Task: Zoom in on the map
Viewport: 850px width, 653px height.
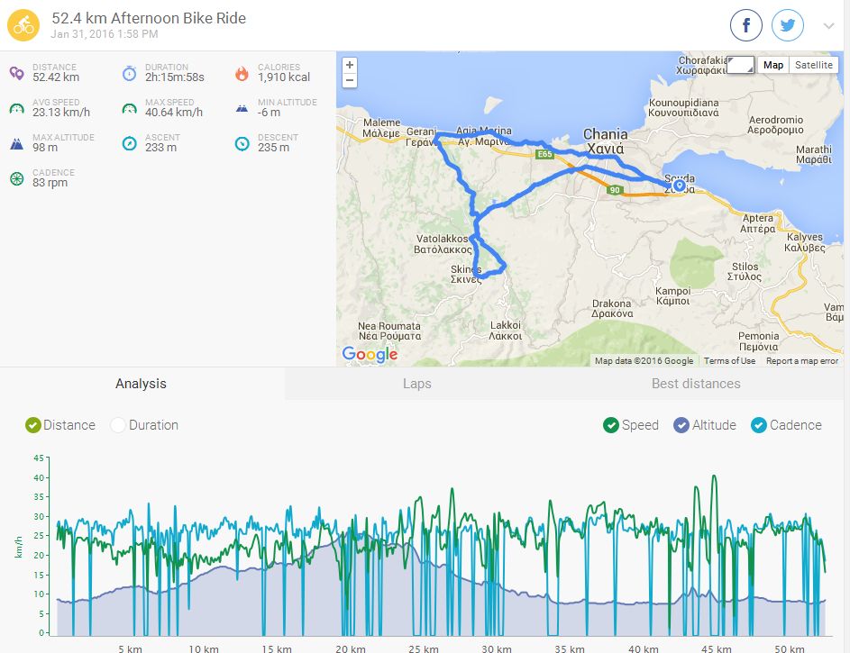Action: click(350, 65)
